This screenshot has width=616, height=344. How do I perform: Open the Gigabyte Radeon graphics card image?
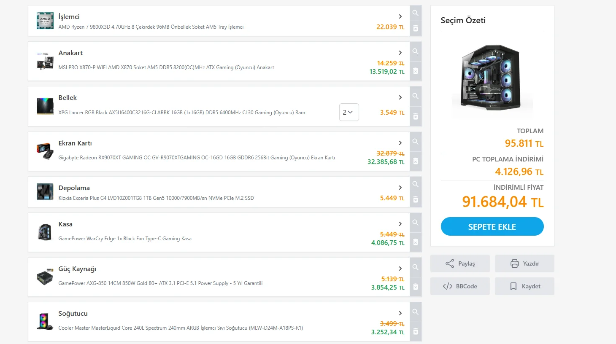click(x=45, y=151)
